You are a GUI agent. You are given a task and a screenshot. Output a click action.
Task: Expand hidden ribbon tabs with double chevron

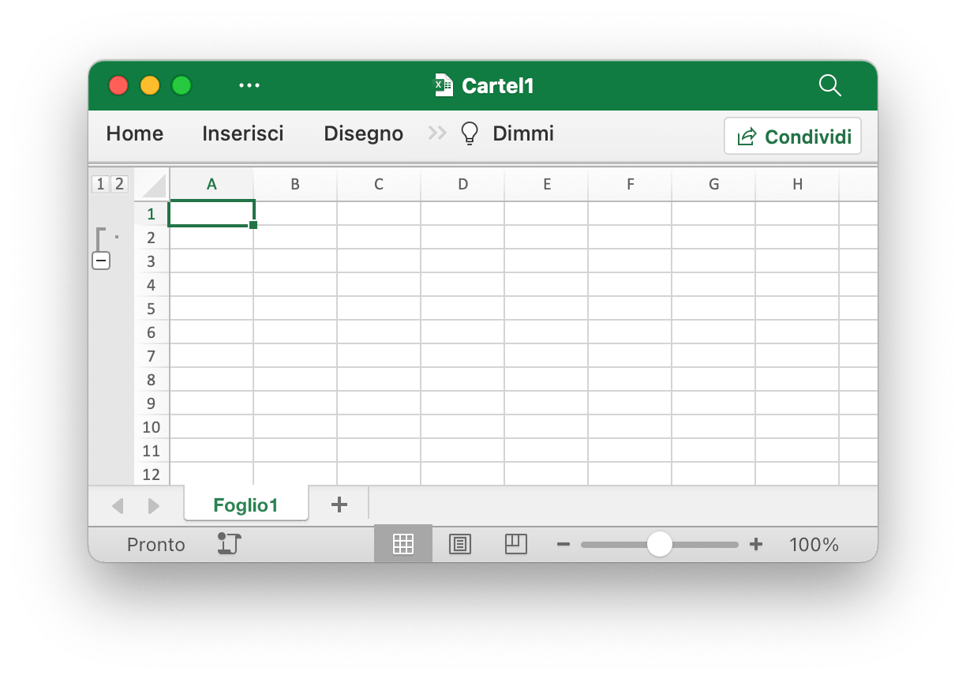point(437,133)
